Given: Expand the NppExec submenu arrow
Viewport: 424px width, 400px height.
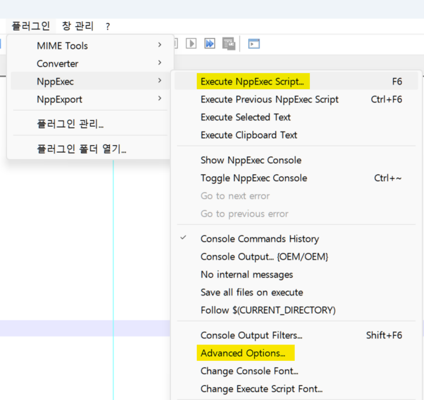Looking at the screenshot, I should tap(160, 81).
